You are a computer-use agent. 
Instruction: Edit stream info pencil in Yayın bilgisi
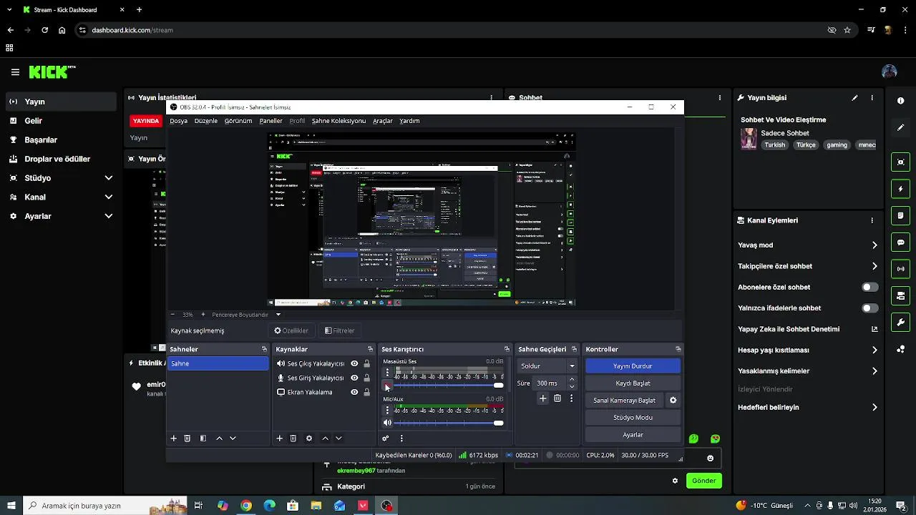(854, 98)
